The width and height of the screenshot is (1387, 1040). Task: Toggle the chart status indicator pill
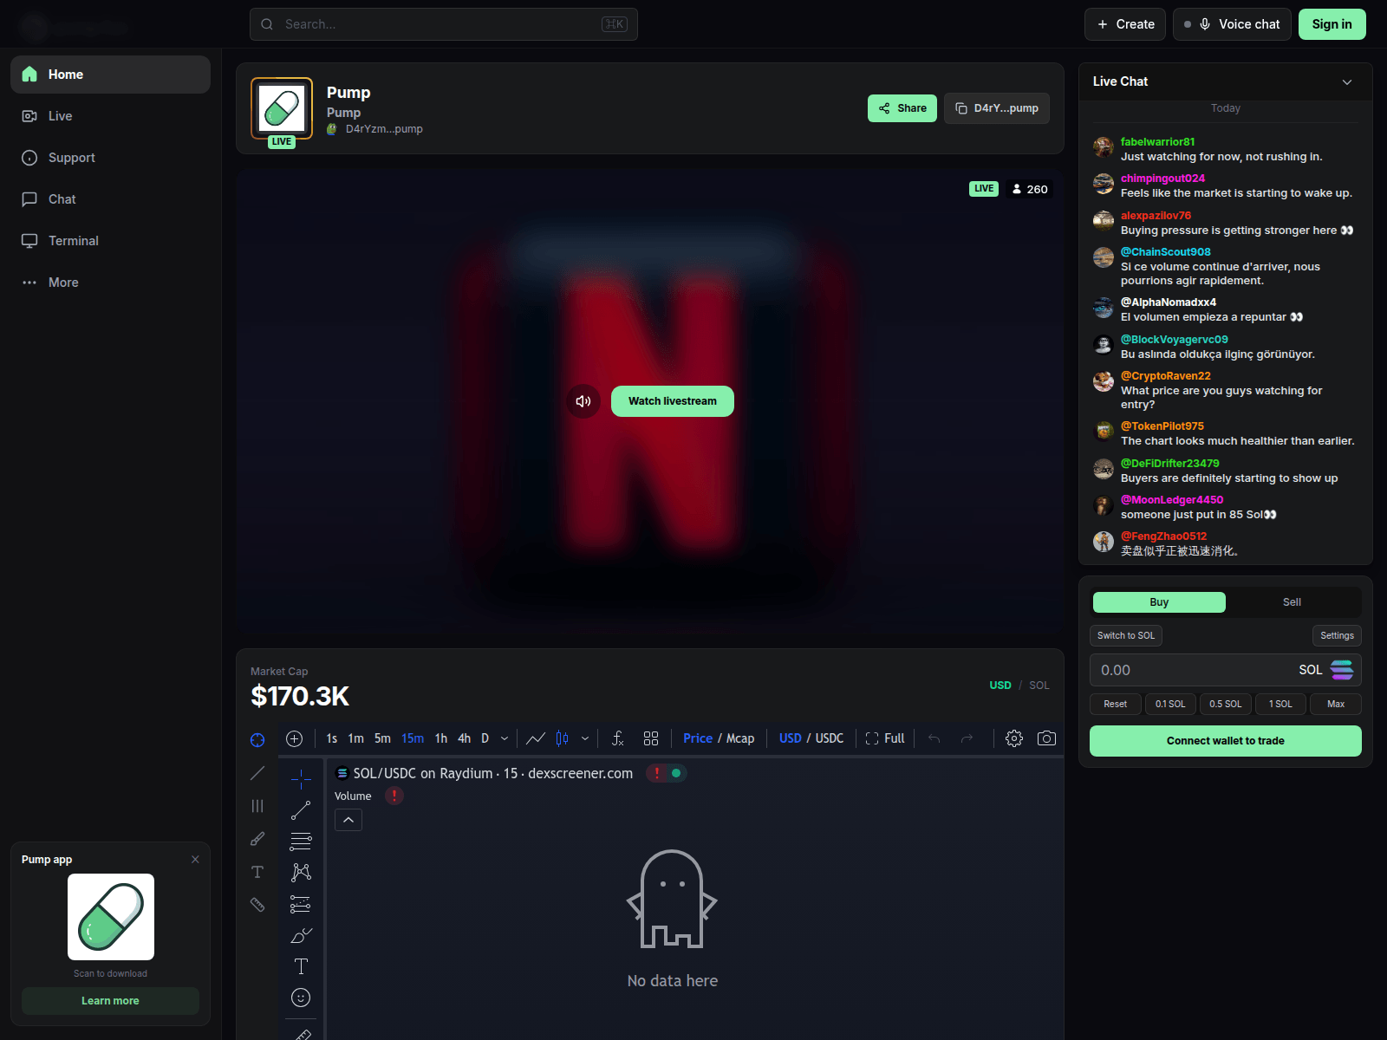pos(667,773)
